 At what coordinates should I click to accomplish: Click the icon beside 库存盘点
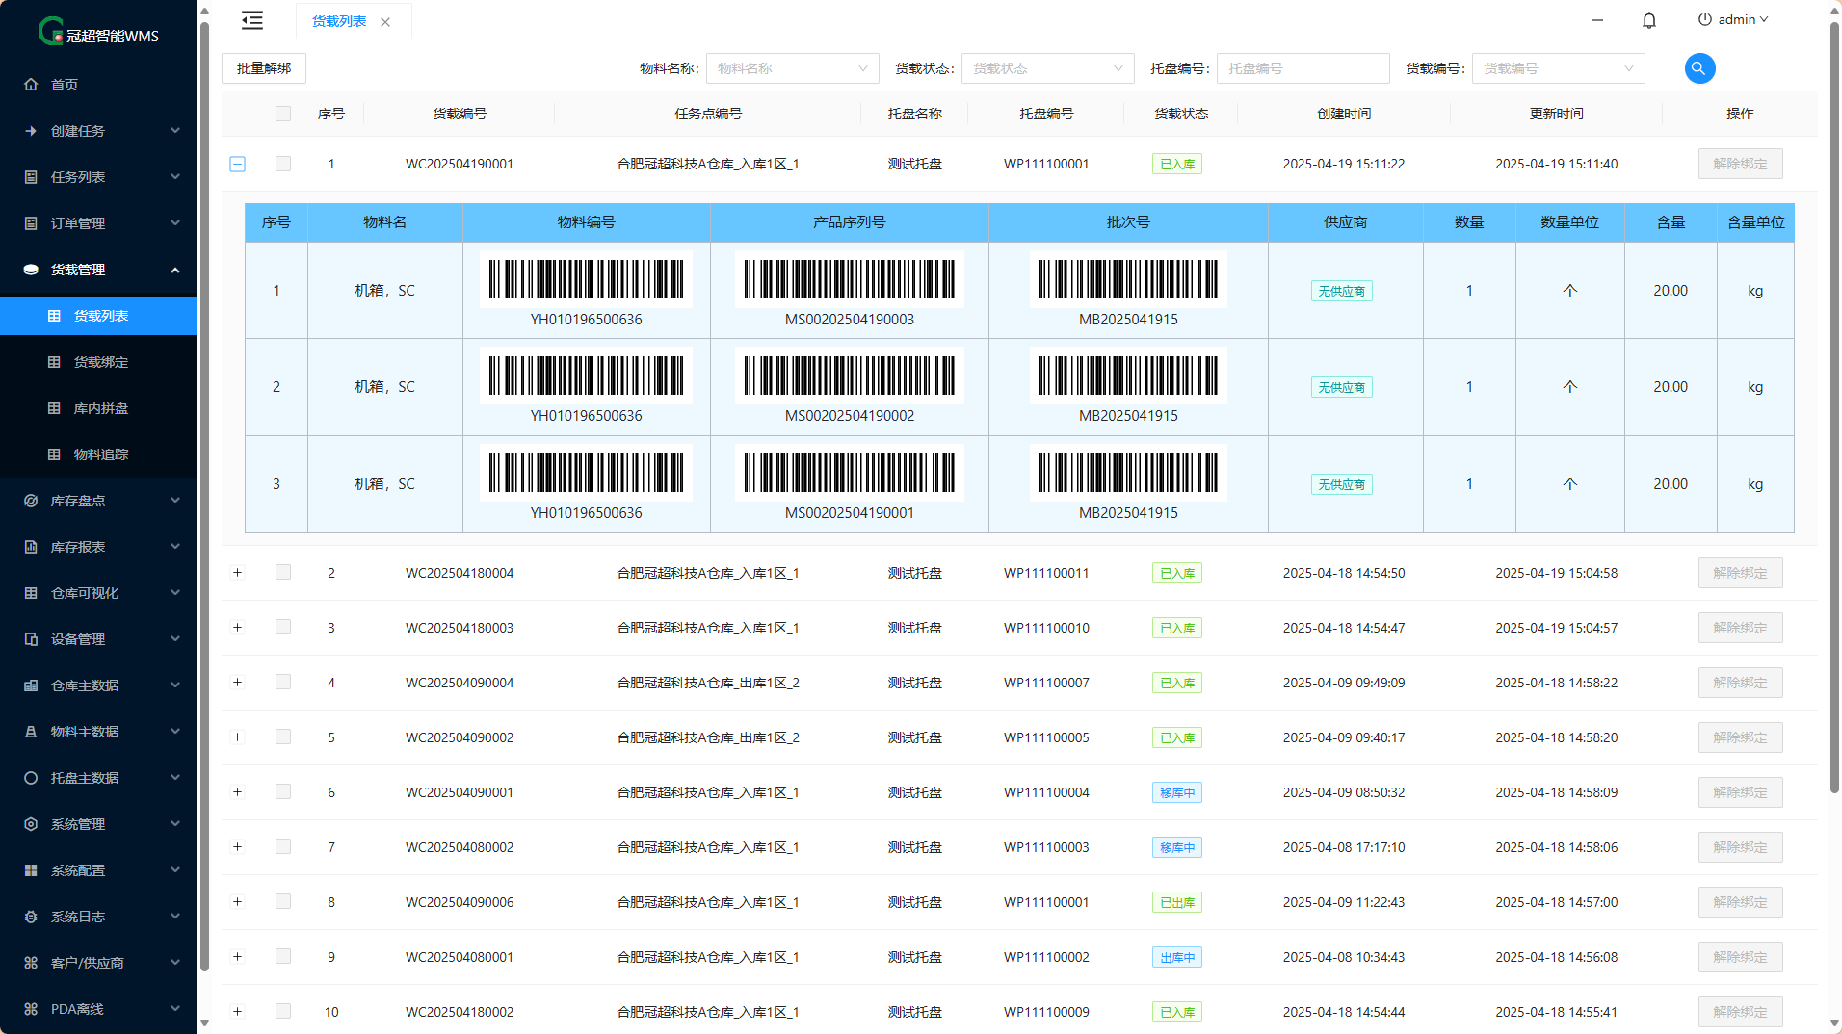tap(31, 501)
